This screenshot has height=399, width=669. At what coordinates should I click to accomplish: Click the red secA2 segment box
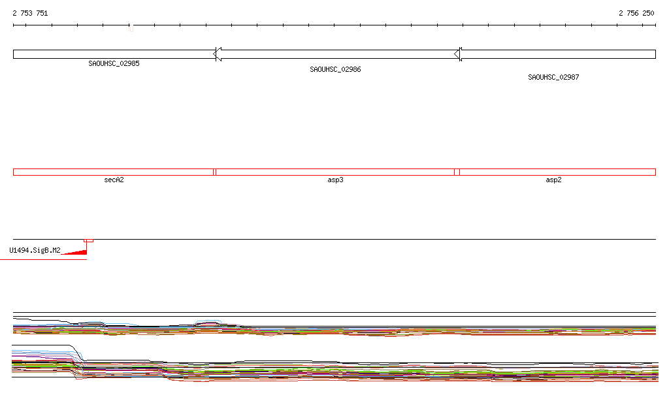click(114, 172)
